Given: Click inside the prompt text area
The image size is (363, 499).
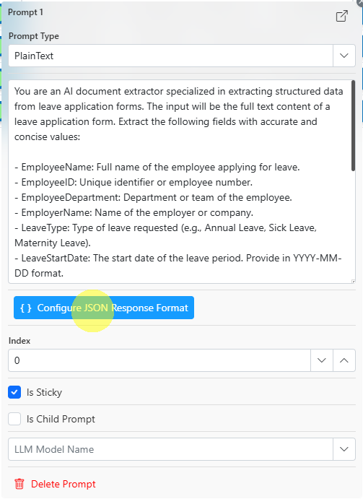Looking at the screenshot, I should 180,181.
